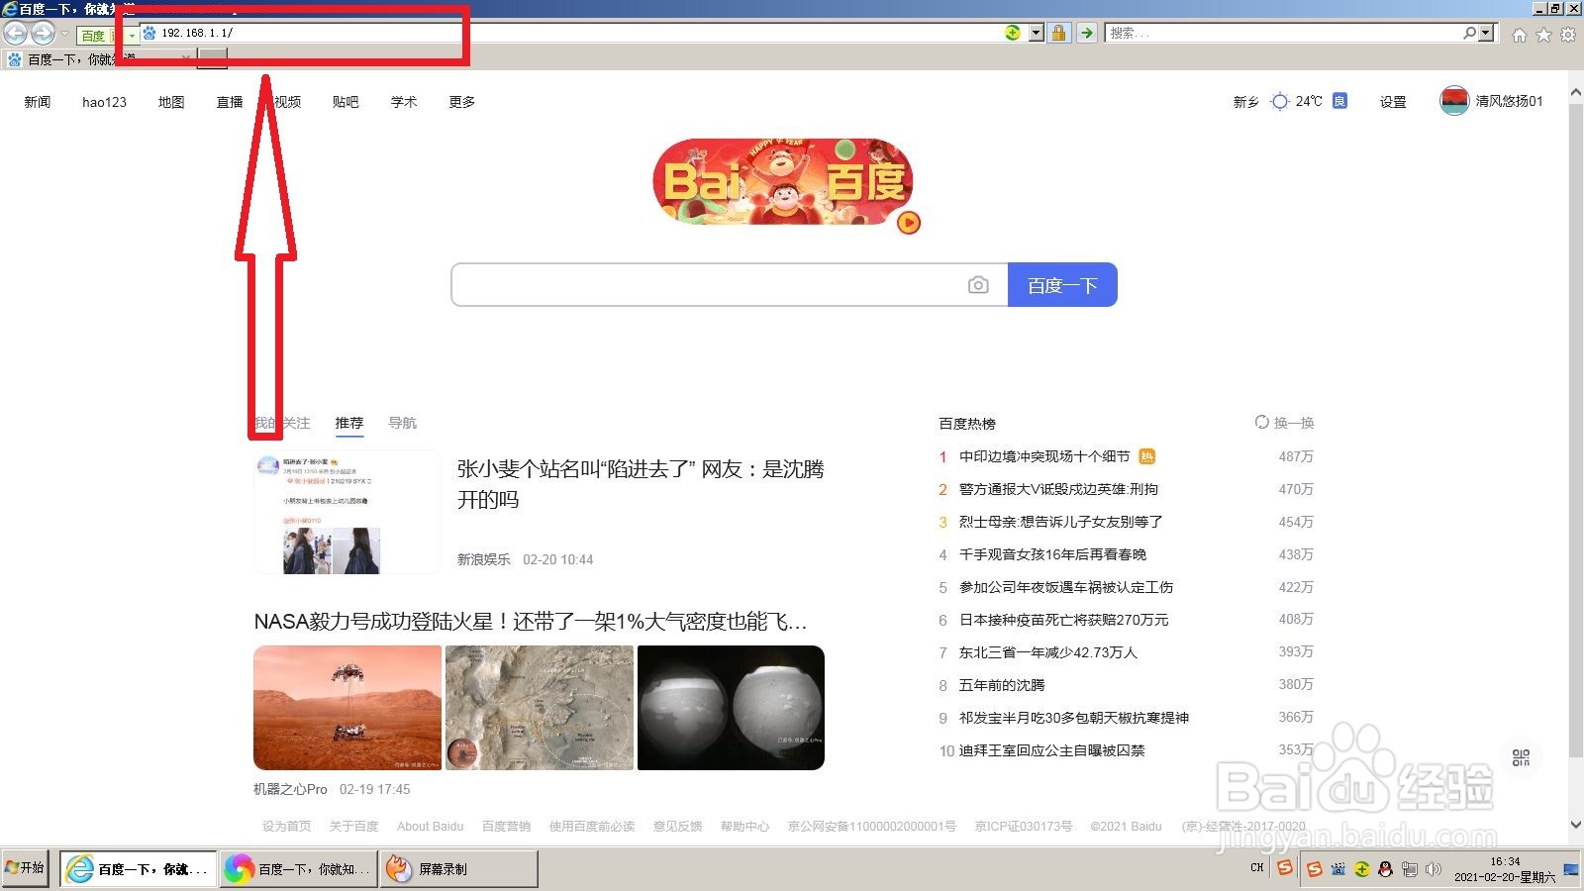1584x891 pixels.
Task: Open the 百度 site identity dropdown beside the address
Action: pos(132,36)
